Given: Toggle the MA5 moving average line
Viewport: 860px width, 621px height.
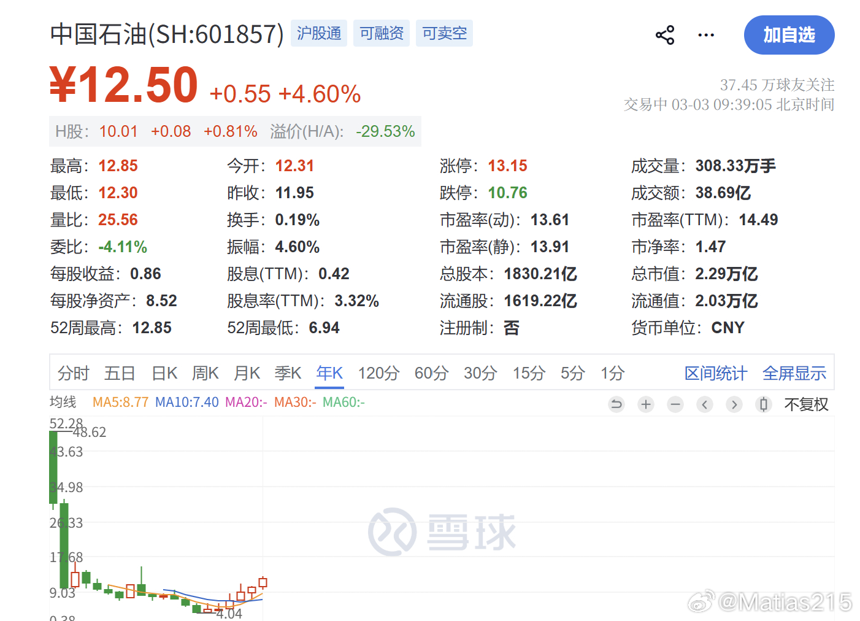Looking at the screenshot, I should [120, 402].
